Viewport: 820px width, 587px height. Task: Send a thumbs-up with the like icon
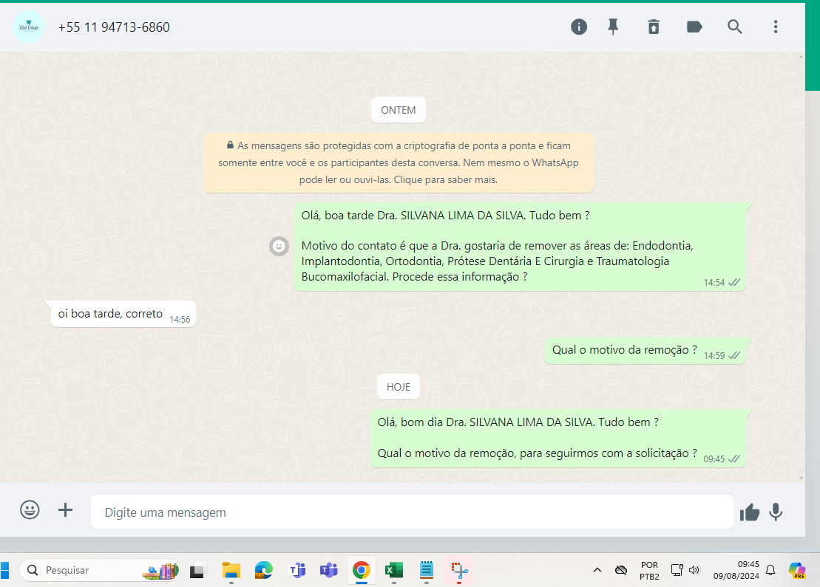pyautogui.click(x=750, y=512)
